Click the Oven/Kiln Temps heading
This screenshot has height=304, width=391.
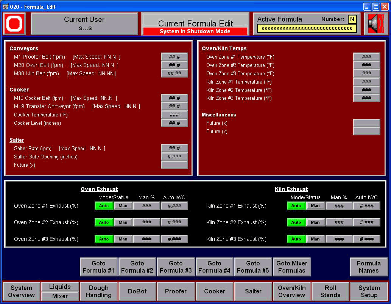[x=224, y=48]
